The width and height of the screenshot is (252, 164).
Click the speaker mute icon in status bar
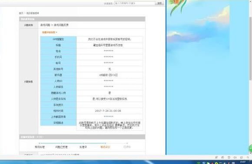(235, 157)
